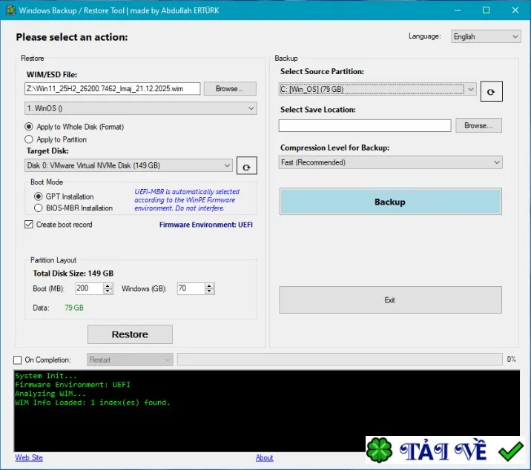Click the app icon in title bar

(10, 10)
